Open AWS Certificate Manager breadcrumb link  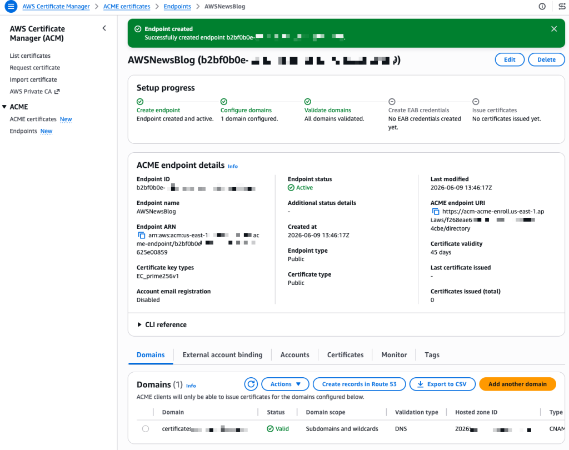[56, 7]
